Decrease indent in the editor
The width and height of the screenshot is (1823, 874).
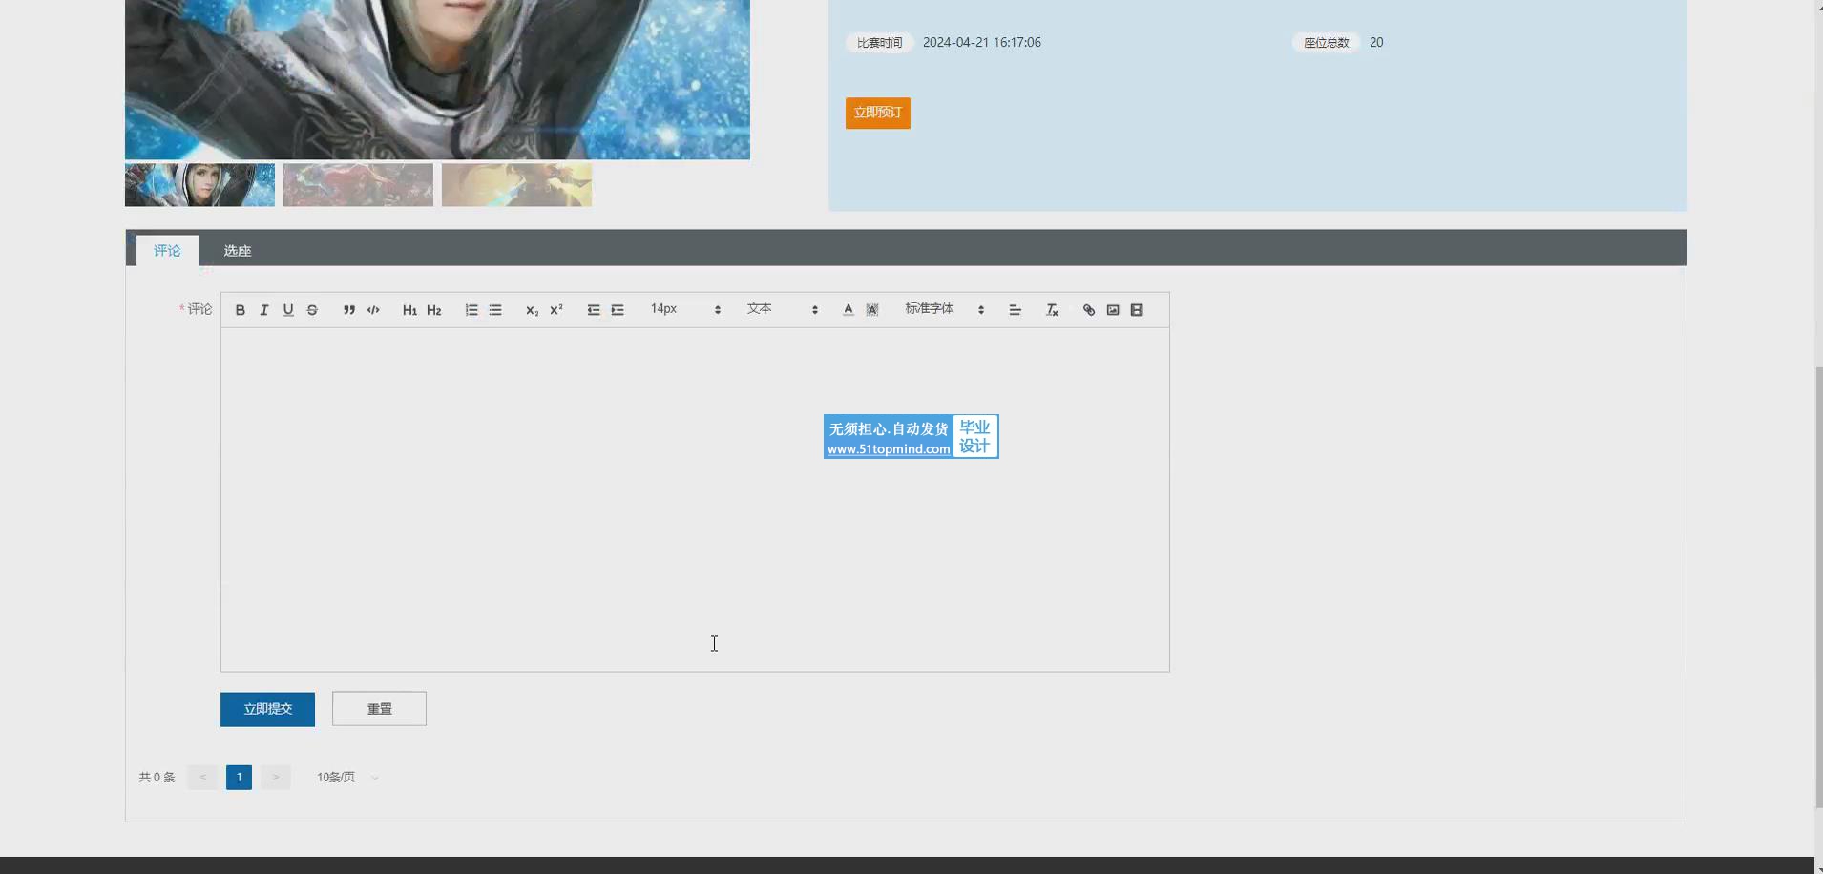[x=594, y=310]
